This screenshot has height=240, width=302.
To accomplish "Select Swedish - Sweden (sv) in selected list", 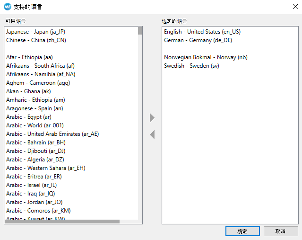I will (191, 66).
